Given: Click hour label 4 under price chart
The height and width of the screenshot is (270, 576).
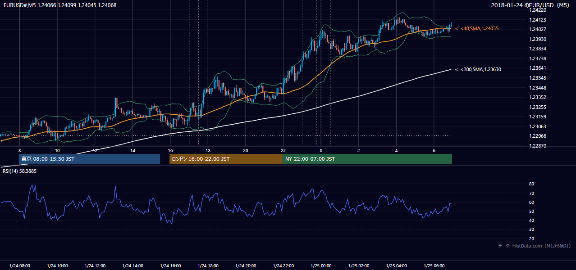Looking at the screenshot, I should tap(396, 150).
